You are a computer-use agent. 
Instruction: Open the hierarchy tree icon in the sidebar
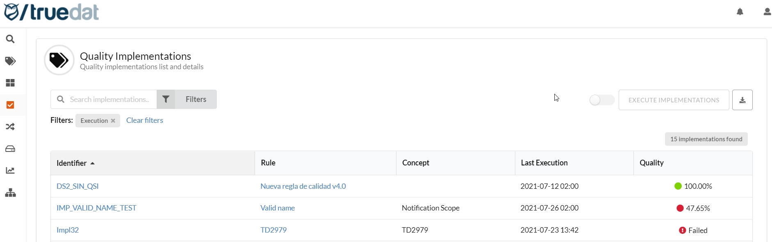(10, 193)
